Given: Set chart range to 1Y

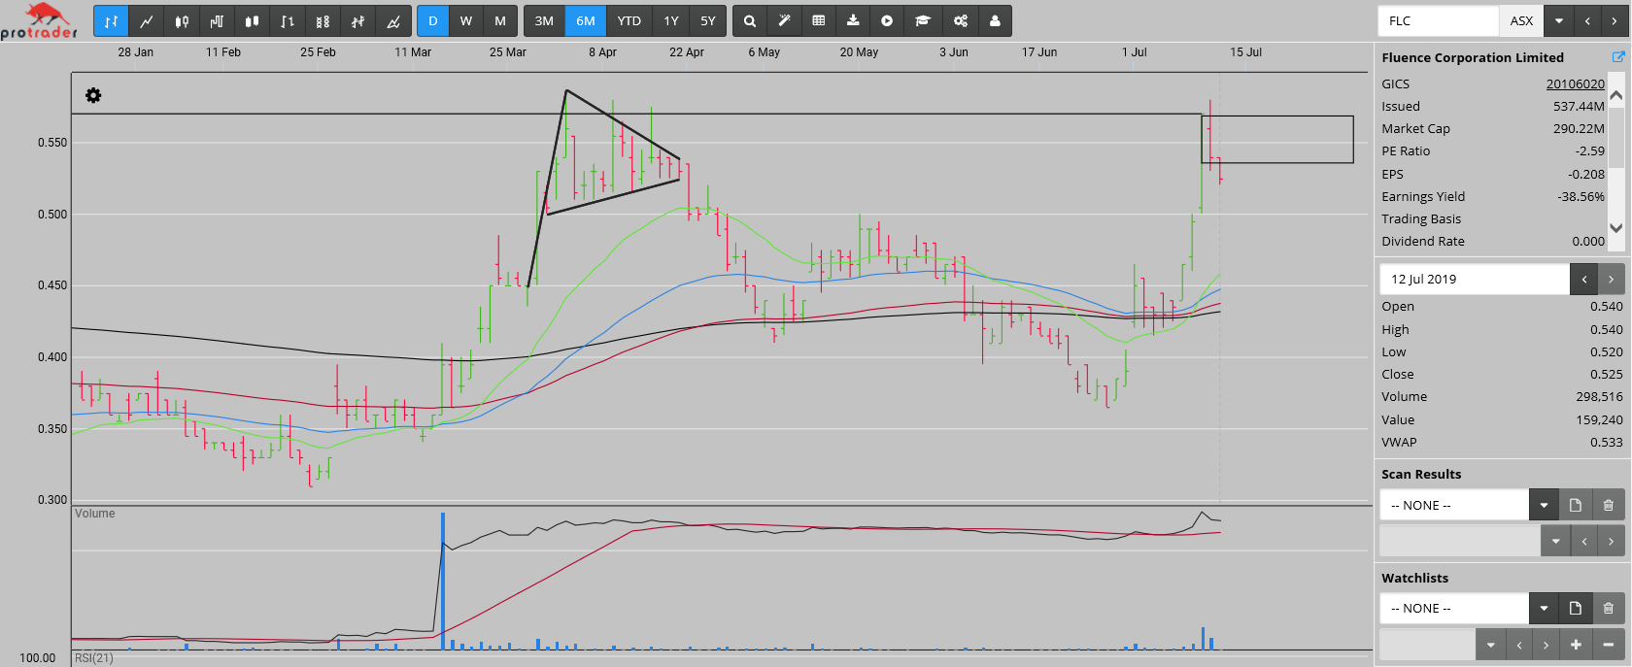Looking at the screenshot, I should [x=671, y=21].
